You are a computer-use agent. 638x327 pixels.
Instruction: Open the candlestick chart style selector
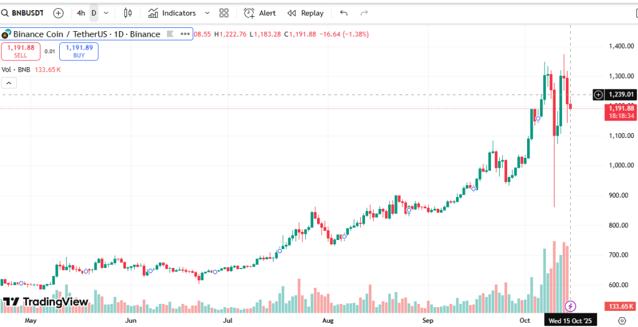(x=128, y=13)
